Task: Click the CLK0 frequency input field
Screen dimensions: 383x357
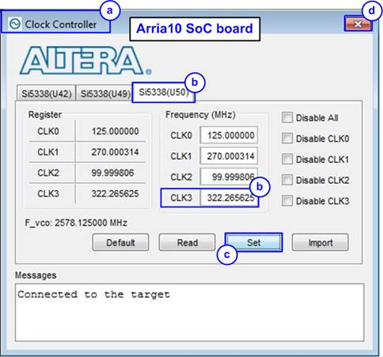Action: pos(229,135)
